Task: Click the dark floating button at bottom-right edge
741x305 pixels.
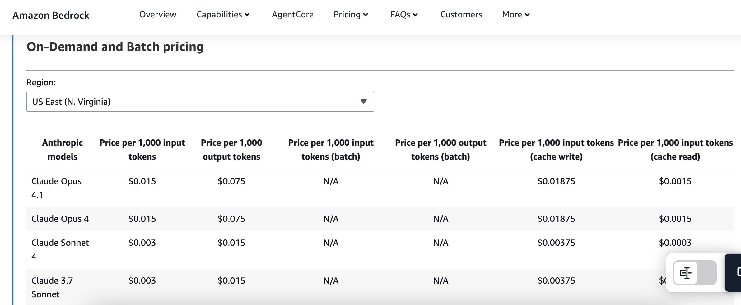Action: (734, 272)
